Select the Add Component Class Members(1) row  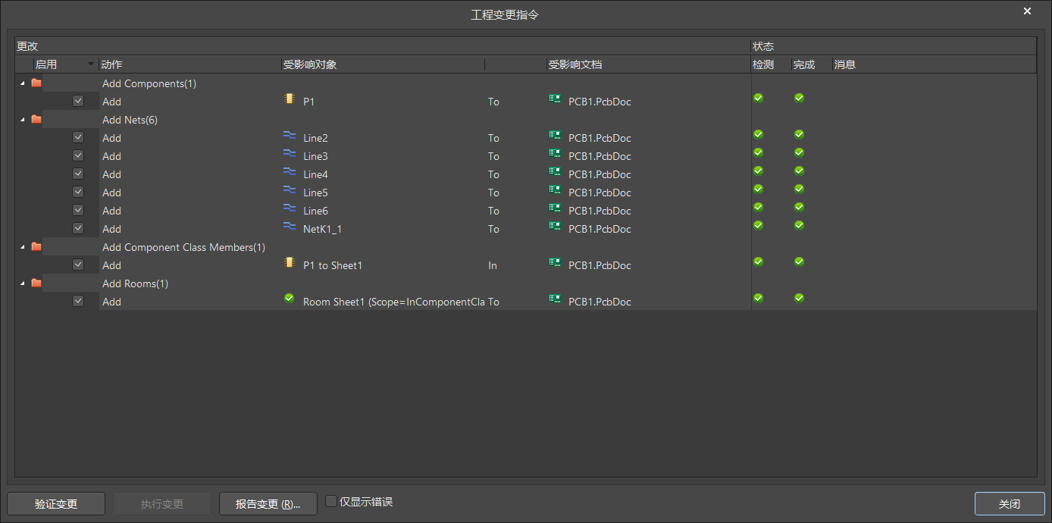[x=184, y=246]
